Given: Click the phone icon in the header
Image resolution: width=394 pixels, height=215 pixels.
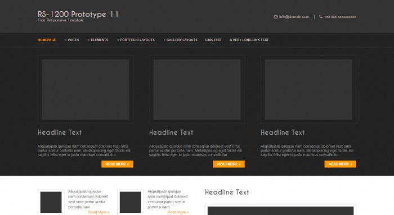Looking at the screenshot, I should click(321, 16).
